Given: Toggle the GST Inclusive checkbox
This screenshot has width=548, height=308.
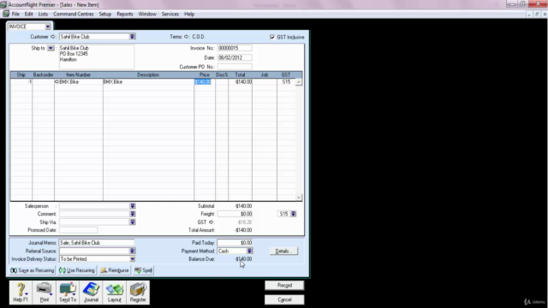Looking at the screenshot, I should pyautogui.click(x=272, y=37).
